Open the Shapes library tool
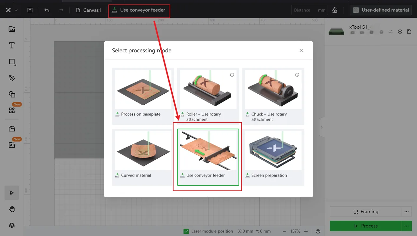The width and height of the screenshot is (417, 236). coord(12,94)
